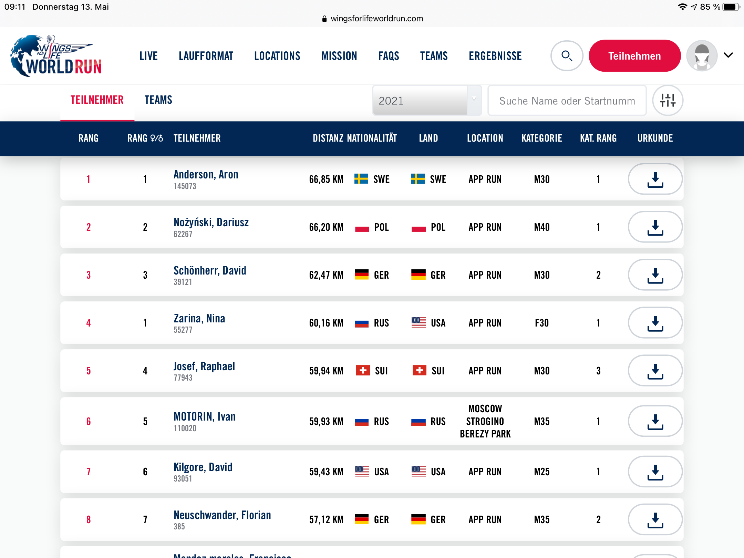Open the user profile avatar

pyautogui.click(x=702, y=56)
